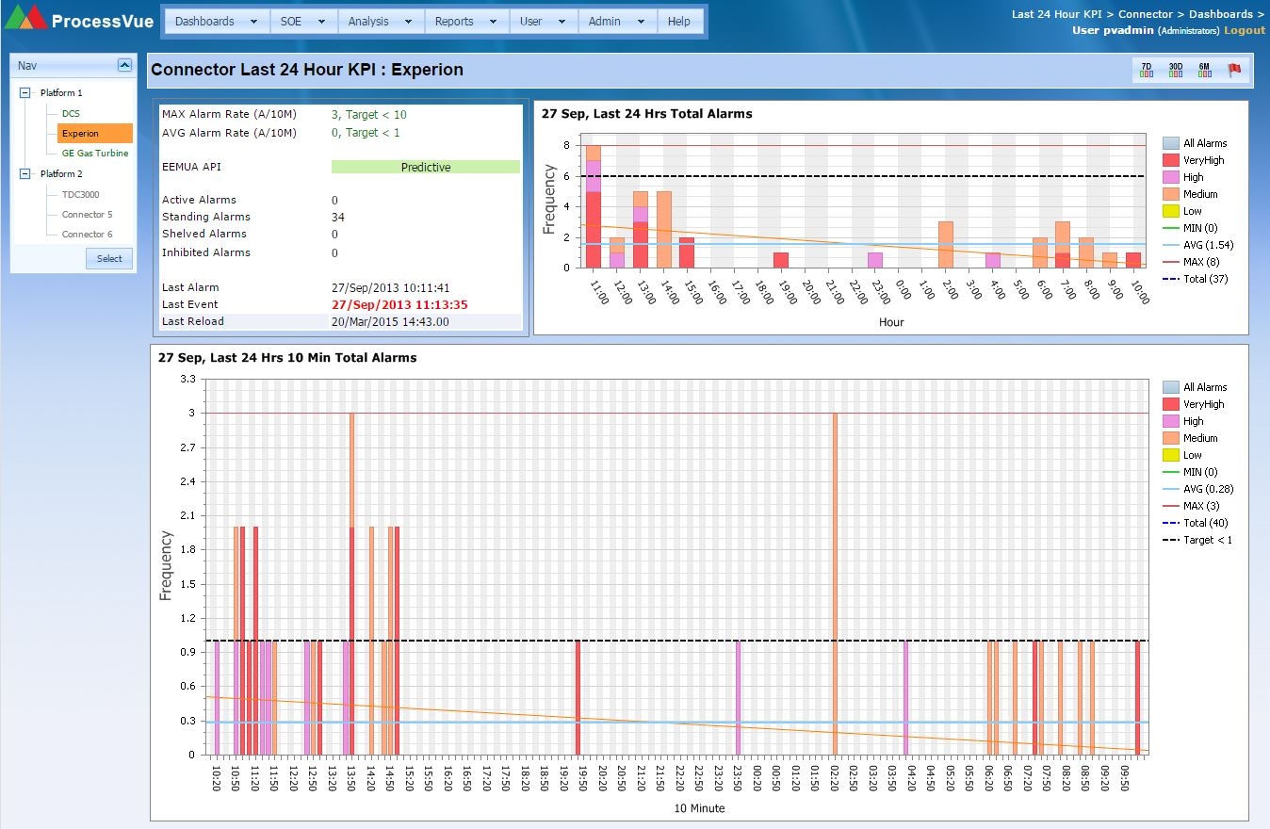The width and height of the screenshot is (1270, 829).
Task: Click the red flag icon
Action: click(x=1234, y=70)
